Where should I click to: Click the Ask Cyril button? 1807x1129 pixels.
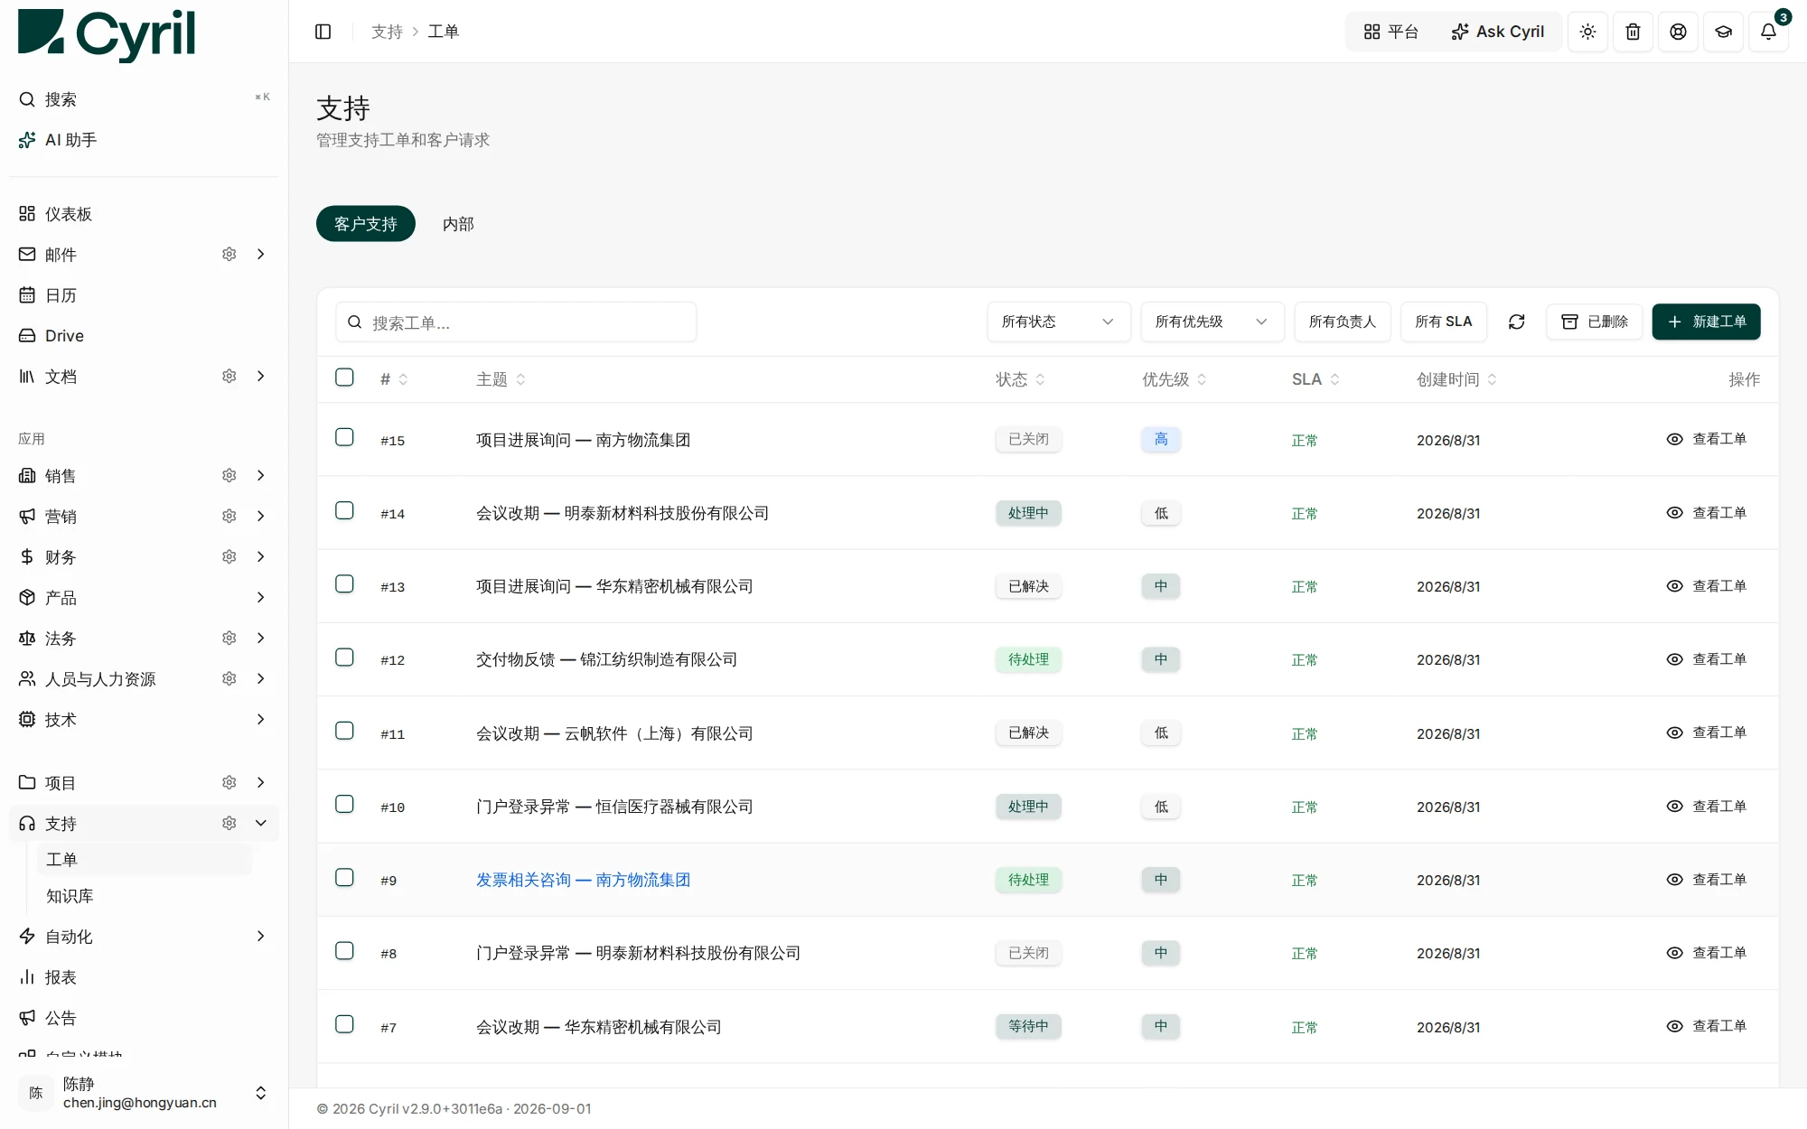(x=1498, y=32)
